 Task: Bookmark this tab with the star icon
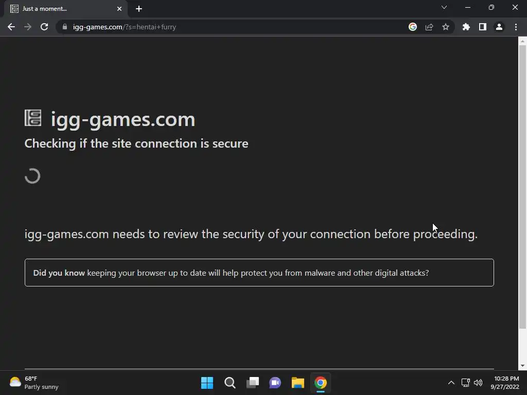tap(446, 27)
